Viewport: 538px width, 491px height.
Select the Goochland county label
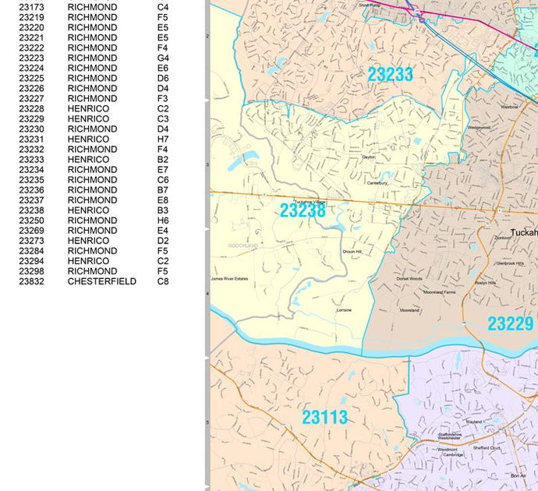click(x=242, y=246)
